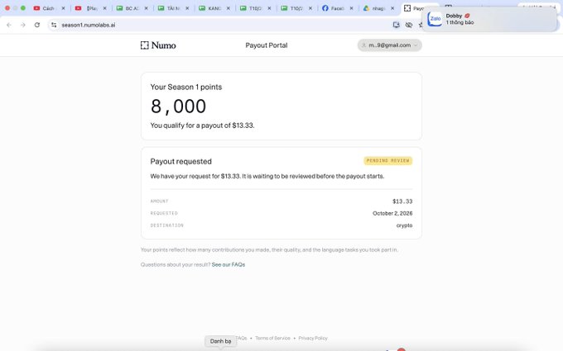Image resolution: width=563 pixels, height=351 pixels.
Task: Open the Privacy Policy footer link
Action: (x=313, y=338)
